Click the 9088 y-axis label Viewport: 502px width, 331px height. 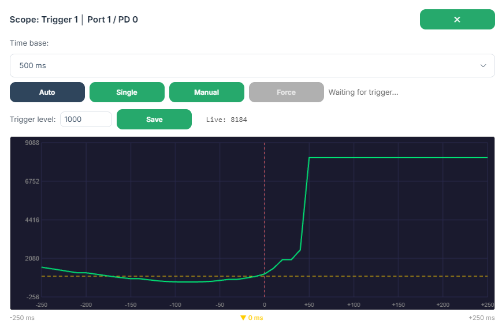32,143
